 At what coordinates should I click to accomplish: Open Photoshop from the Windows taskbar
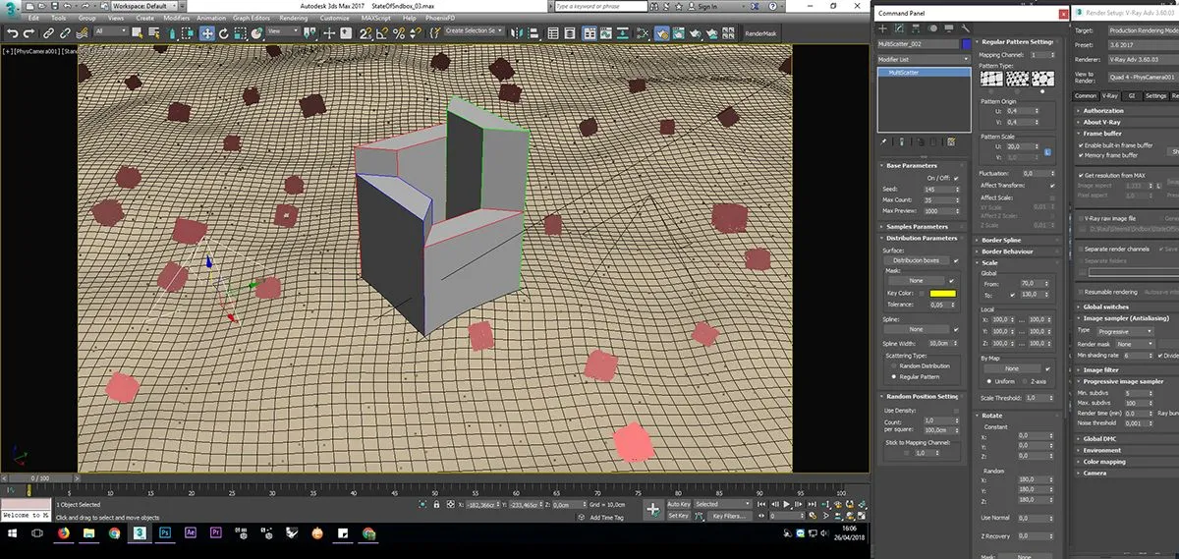click(x=165, y=532)
